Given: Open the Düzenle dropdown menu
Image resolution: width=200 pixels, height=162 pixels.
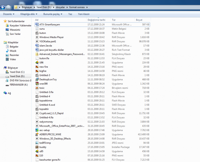Looking at the screenshot, I should coord(8,14).
